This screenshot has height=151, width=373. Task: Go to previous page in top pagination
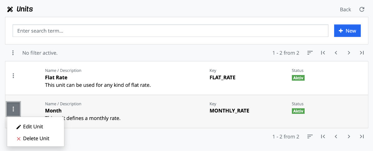click(x=336, y=53)
